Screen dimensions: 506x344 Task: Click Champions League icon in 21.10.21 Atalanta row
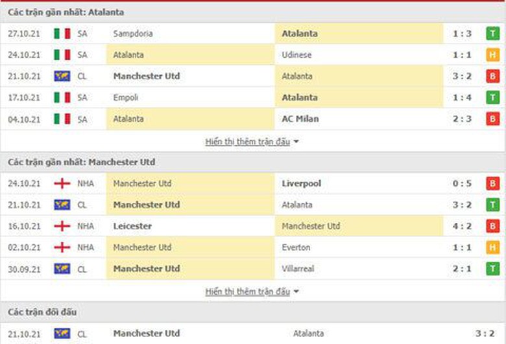pyautogui.click(x=62, y=76)
